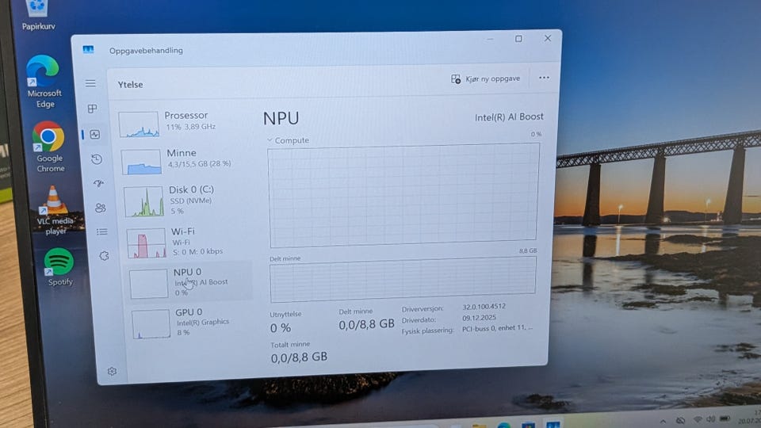
Task: Click the Oppgavebehandling title text
Action: click(146, 51)
